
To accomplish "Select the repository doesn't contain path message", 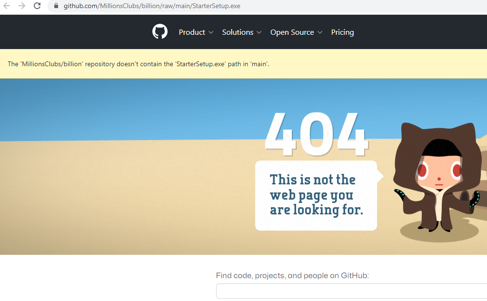I will pyautogui.click(x=139, y=64).
